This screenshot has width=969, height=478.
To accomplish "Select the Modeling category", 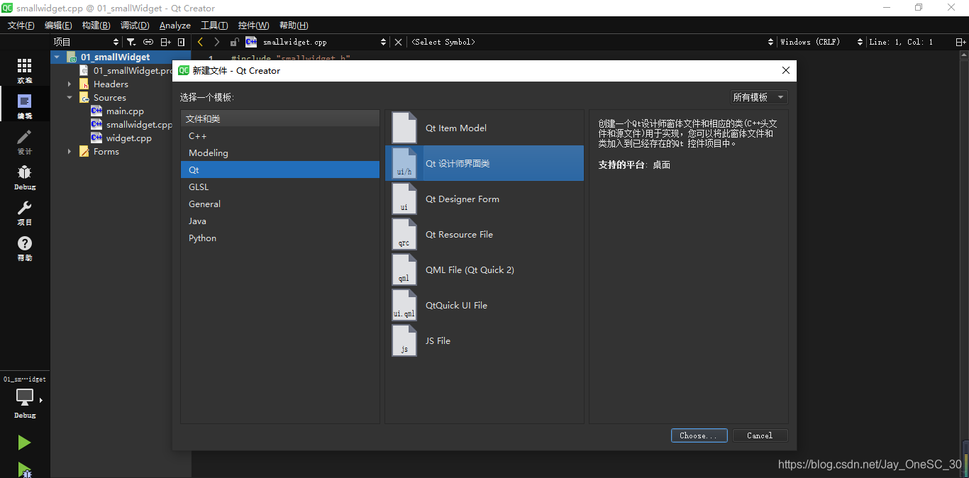I will [x=280, y=152].
